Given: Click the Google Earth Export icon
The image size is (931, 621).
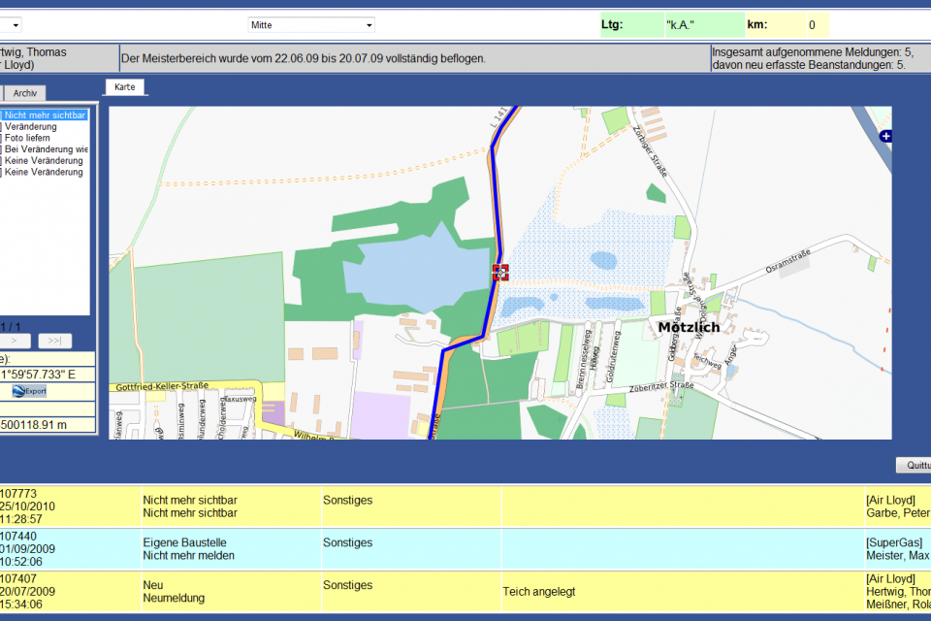Looking at the screenshot, I should 29,391.
